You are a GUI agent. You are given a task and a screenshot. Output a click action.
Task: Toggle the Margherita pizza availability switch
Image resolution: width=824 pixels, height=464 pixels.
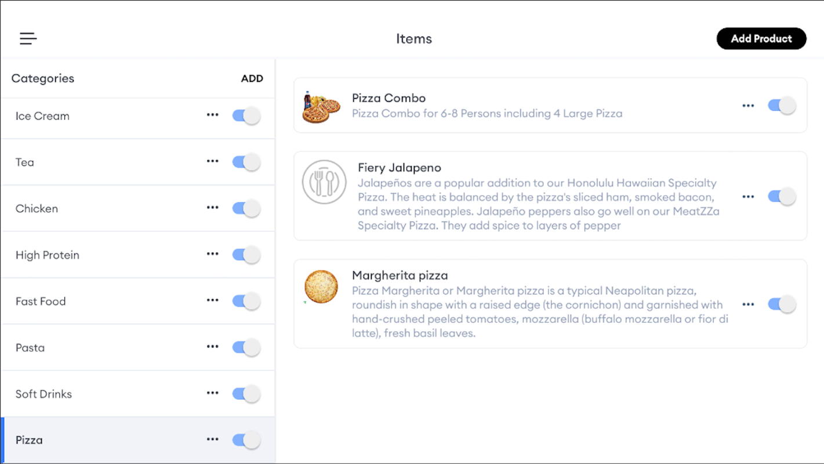782,304
